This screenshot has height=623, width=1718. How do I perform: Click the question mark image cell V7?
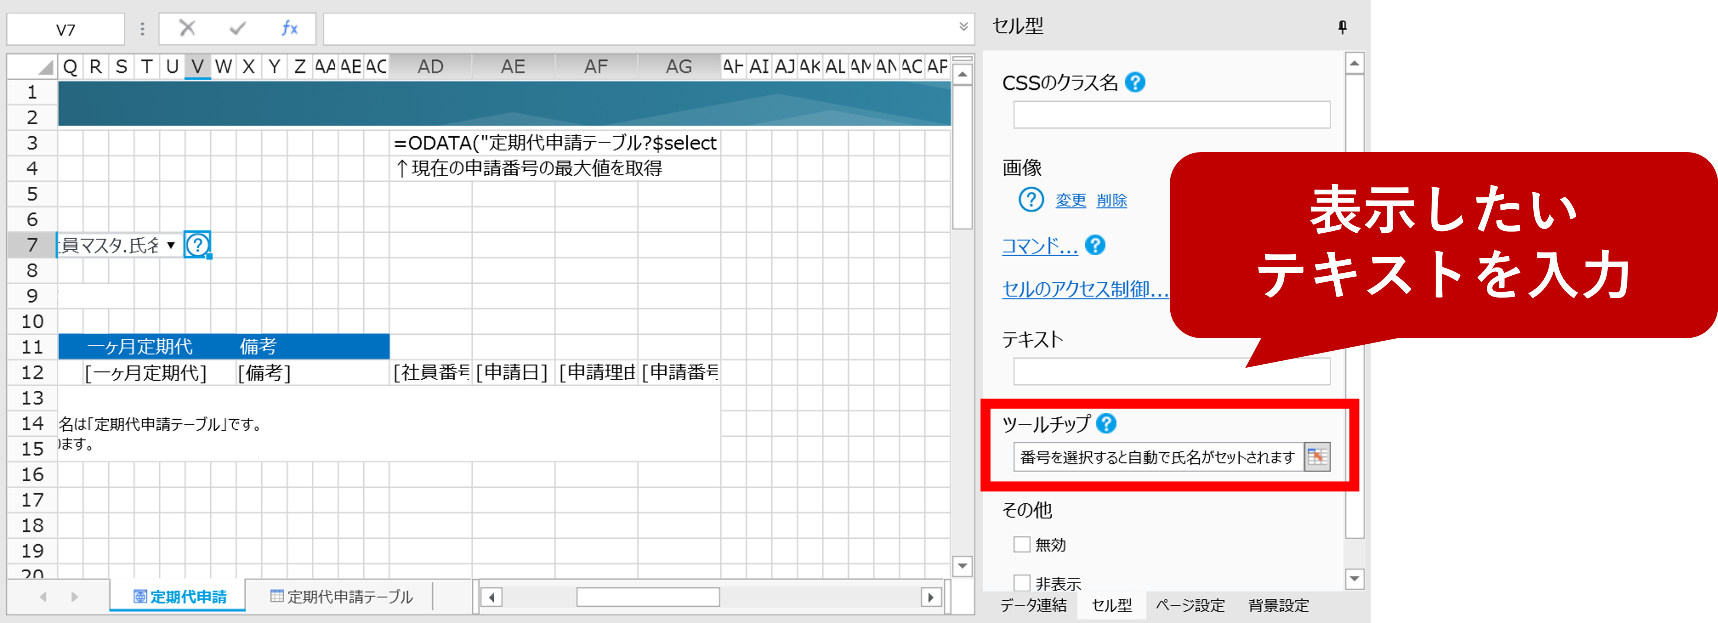(x=197, y=245)
